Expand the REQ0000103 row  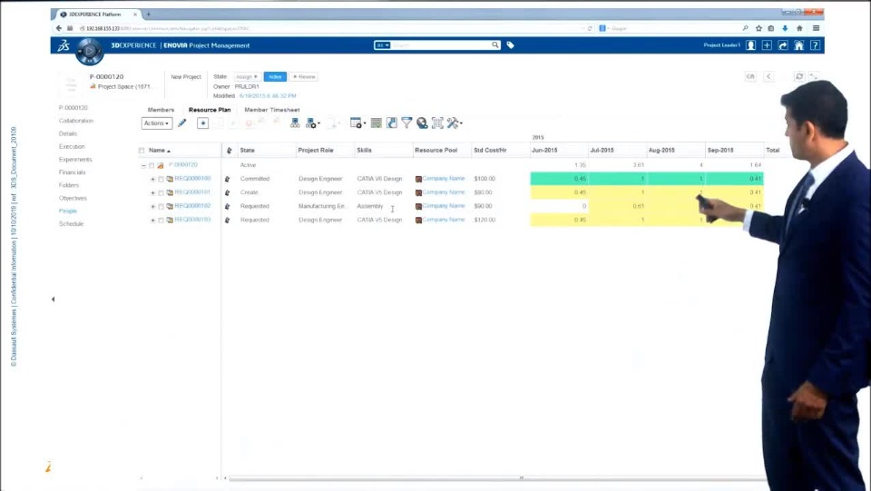click(152, 221)
